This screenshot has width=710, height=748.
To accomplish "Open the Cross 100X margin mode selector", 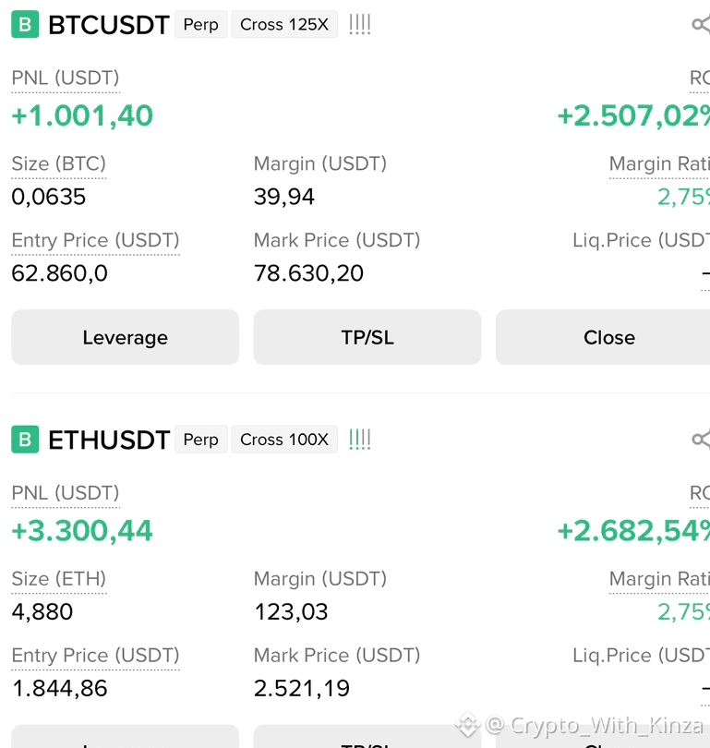I will click(284, 439).
